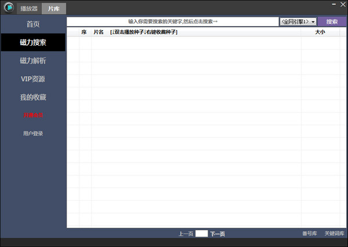The height and width of the screenshot is (247, 348).
Task: Focus the keyword search input field
Action: [173, 21]
